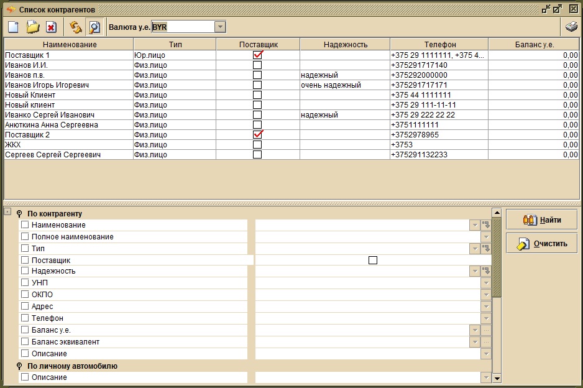Click pin icon beside По контрагенту heading
The height and width of the screenshot is (388, 583).
[x=19, y=213]
